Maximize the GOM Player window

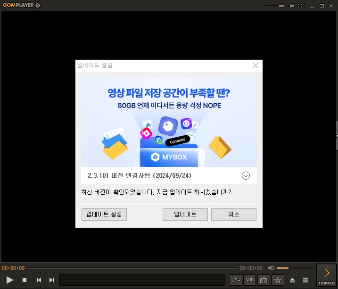pyautogui.click(x=322, y=6)
